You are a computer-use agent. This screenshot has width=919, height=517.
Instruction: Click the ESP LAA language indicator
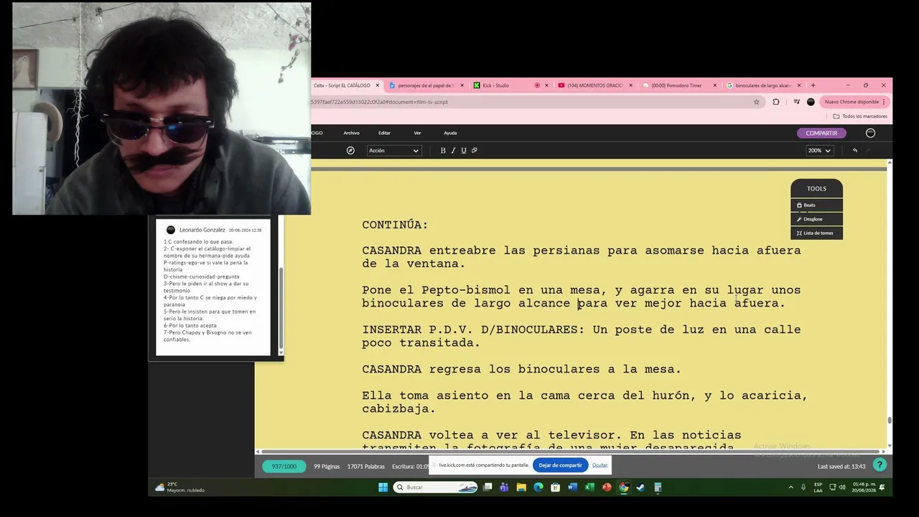click(818, 488)
